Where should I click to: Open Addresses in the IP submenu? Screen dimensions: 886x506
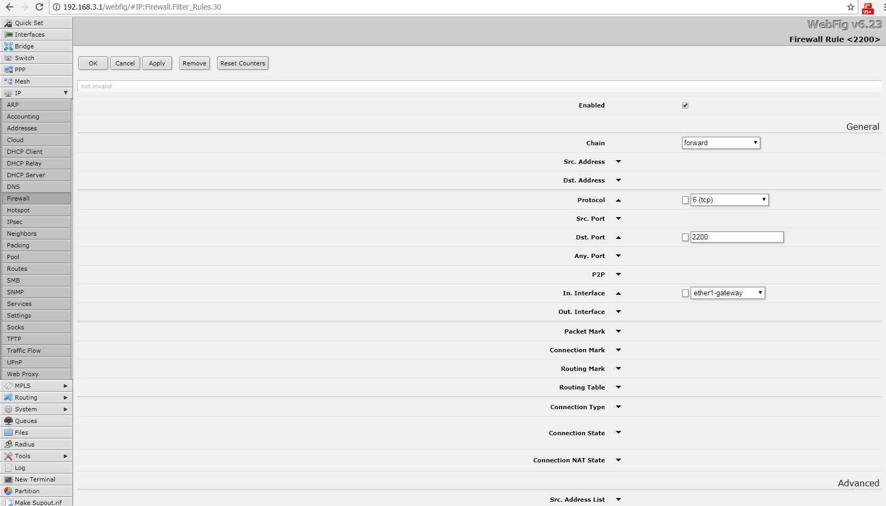36,128
